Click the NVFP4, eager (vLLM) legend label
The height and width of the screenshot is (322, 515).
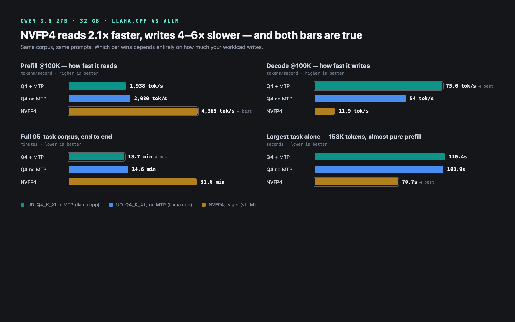click(x=232, y=205)
